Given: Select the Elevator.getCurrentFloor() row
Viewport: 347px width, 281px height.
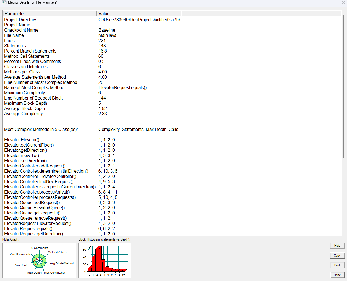Looking at the screenshot, I should [x=92, y=145].
